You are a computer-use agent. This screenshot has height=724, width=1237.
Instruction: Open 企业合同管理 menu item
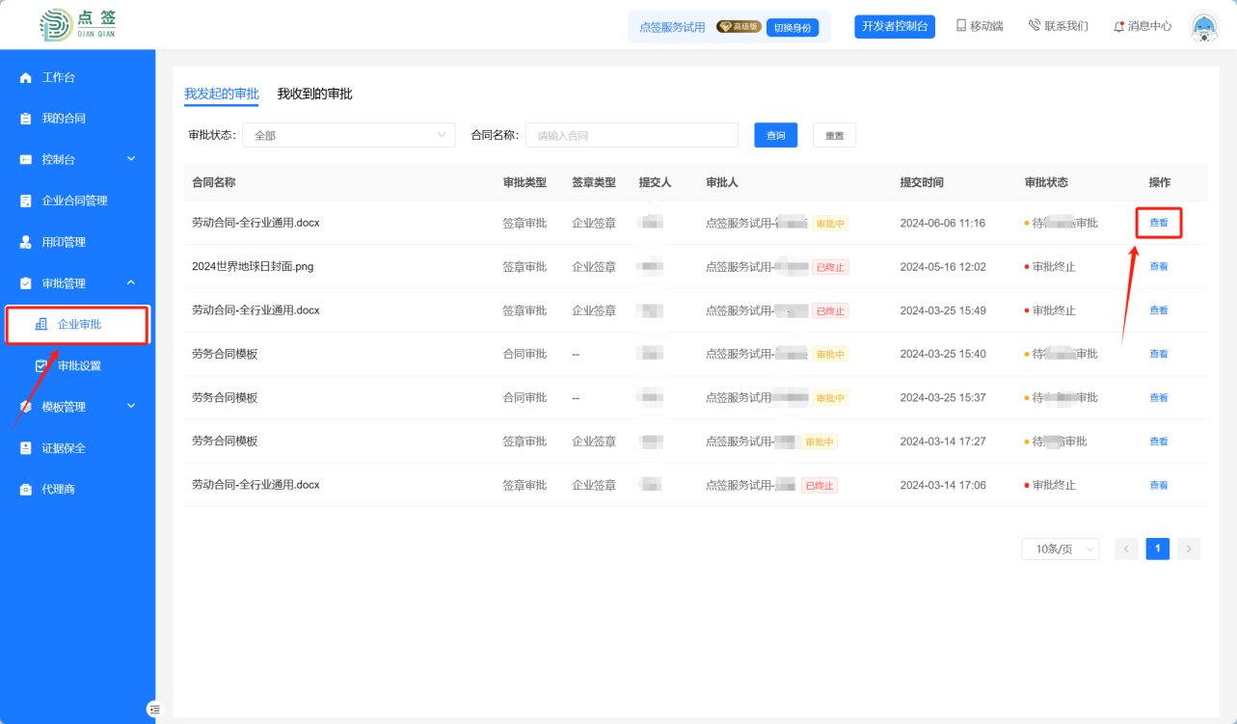(x=77, y=201)
